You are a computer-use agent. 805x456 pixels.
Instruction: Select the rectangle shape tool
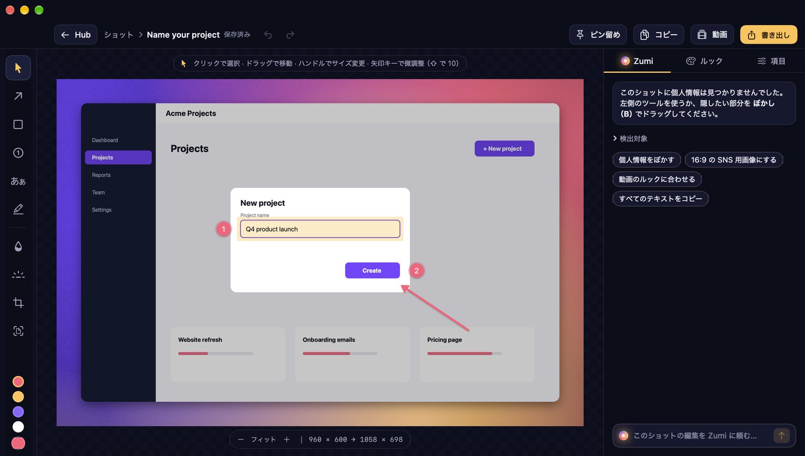18,125
